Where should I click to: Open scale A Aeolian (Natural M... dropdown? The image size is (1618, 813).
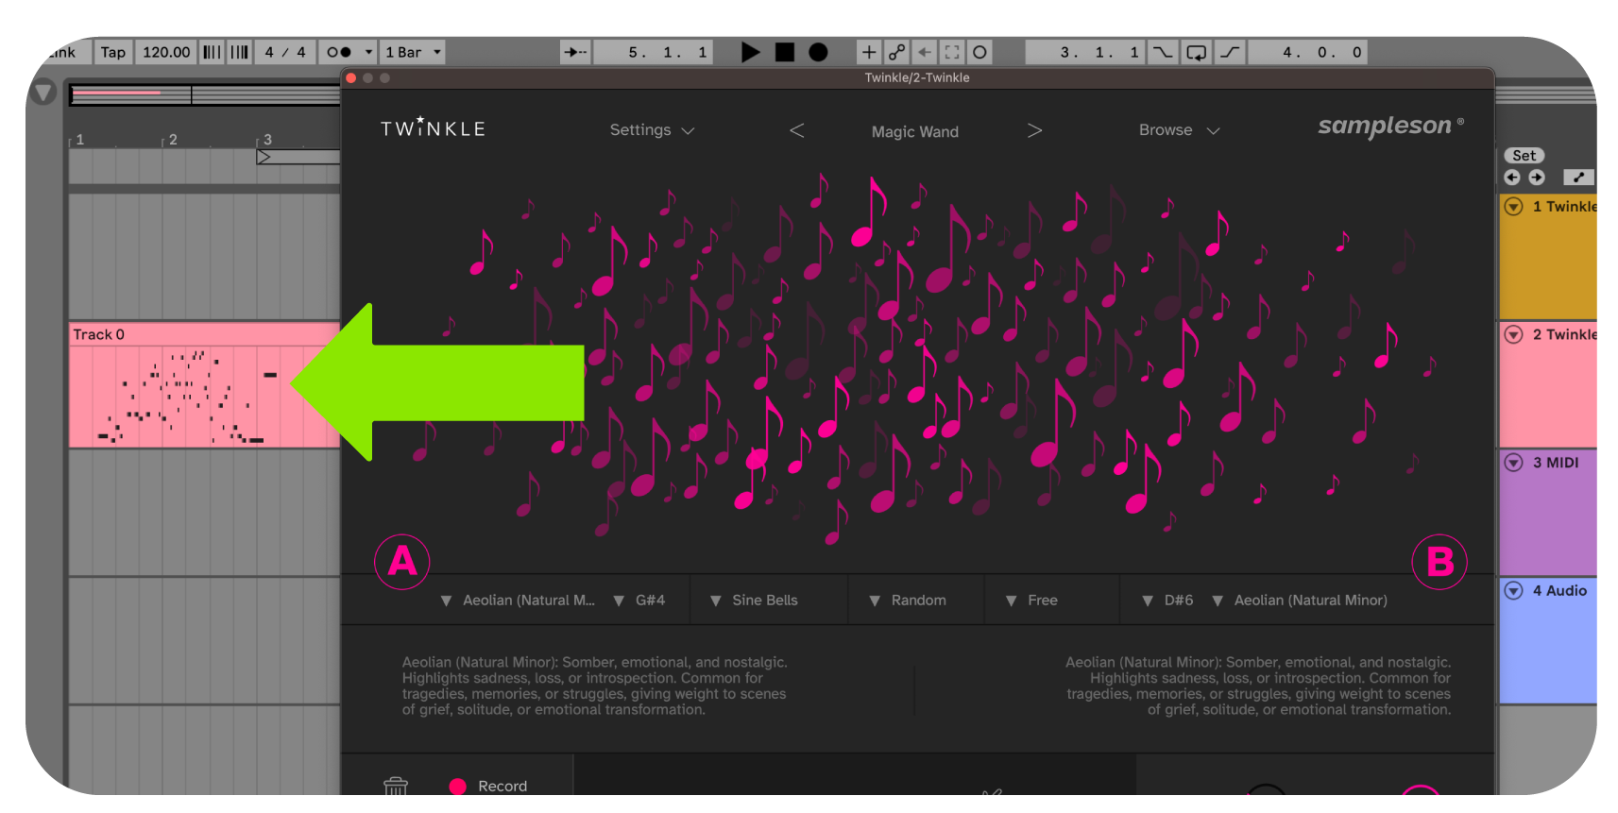(x=518, y=601)
